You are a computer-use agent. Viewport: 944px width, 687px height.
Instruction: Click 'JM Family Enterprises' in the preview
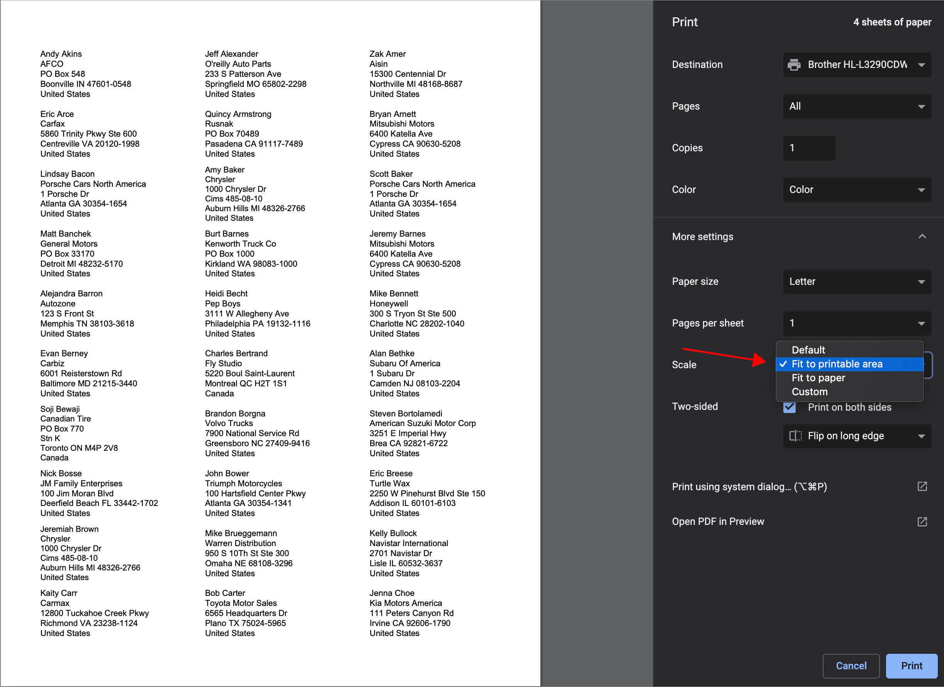point(81,483)
